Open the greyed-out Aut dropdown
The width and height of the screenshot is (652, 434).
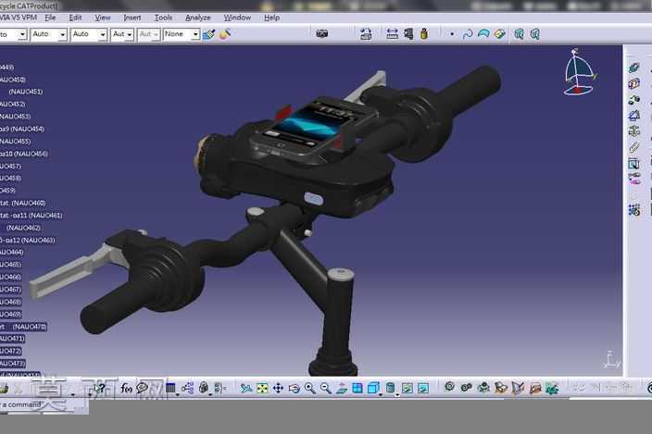(x=148, y=34)
